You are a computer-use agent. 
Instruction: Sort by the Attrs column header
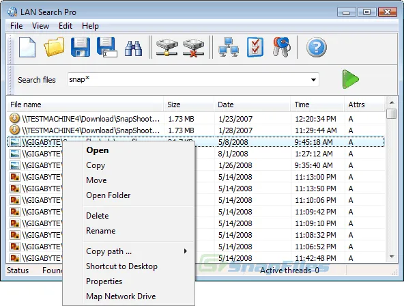pos(365,105)
